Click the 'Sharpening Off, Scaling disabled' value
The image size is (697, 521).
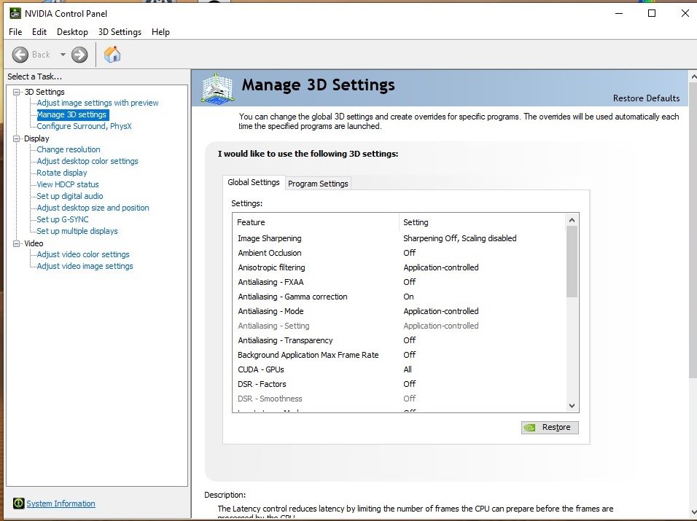pos(459,238)
